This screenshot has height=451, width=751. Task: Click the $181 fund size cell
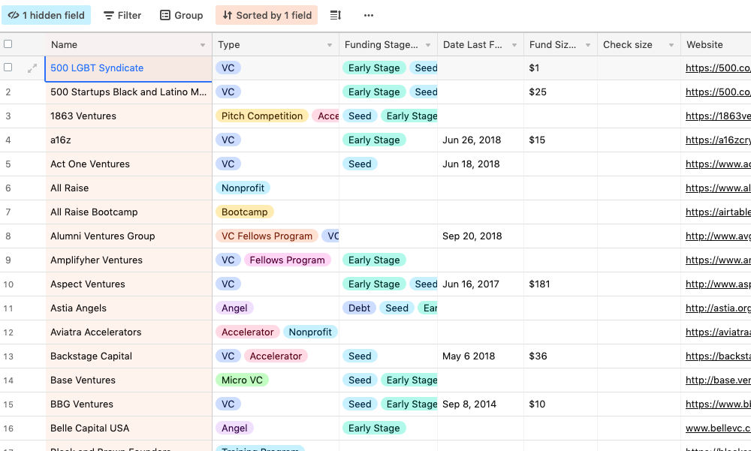(560, 284)
